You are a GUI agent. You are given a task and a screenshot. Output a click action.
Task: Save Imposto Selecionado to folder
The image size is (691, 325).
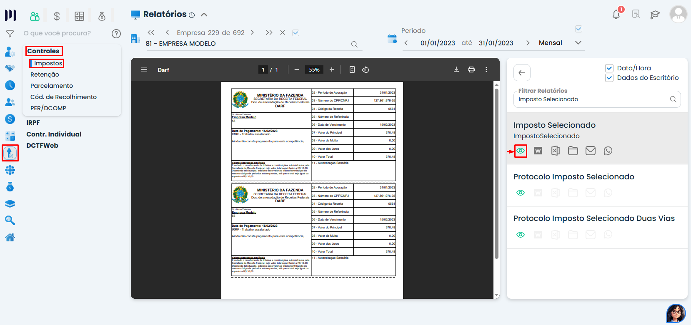[x=573, y=151]
